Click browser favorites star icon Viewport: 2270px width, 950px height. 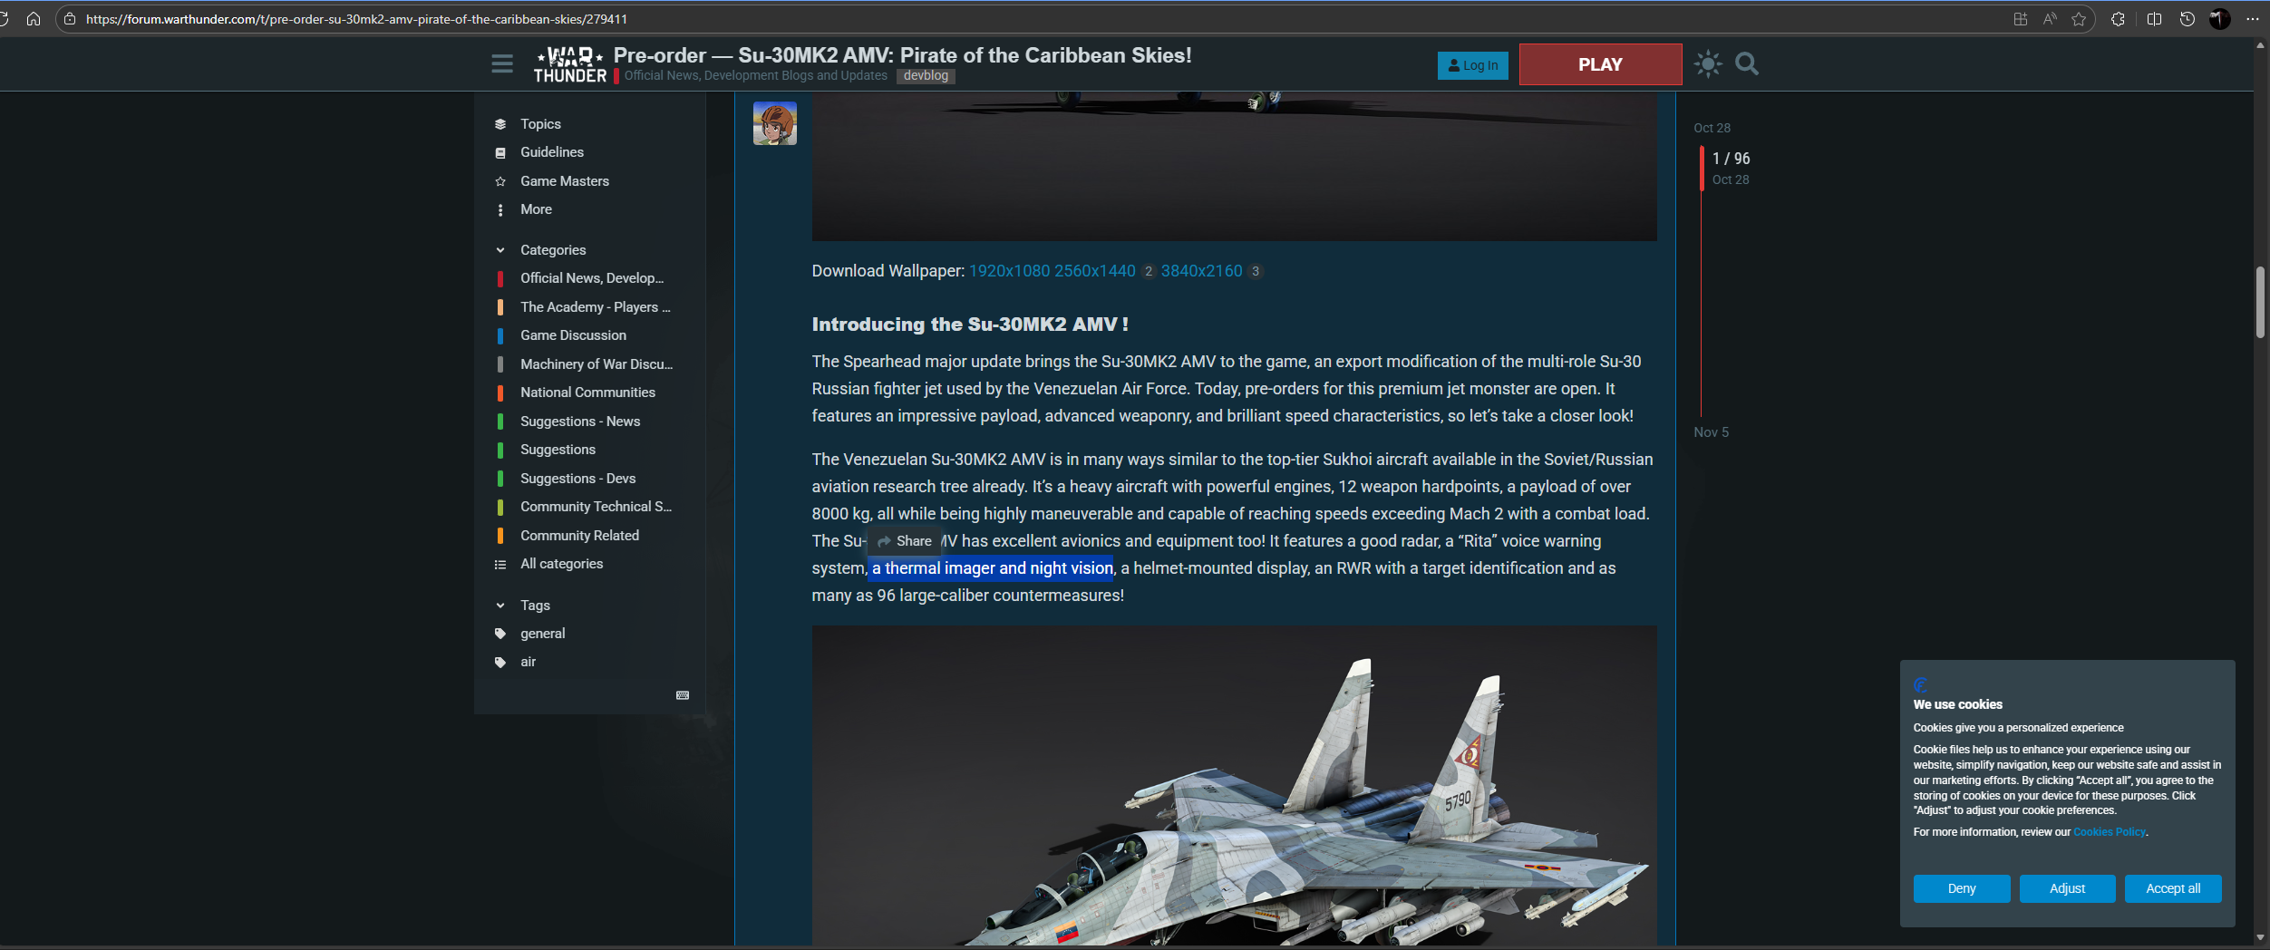(2079, 19)
